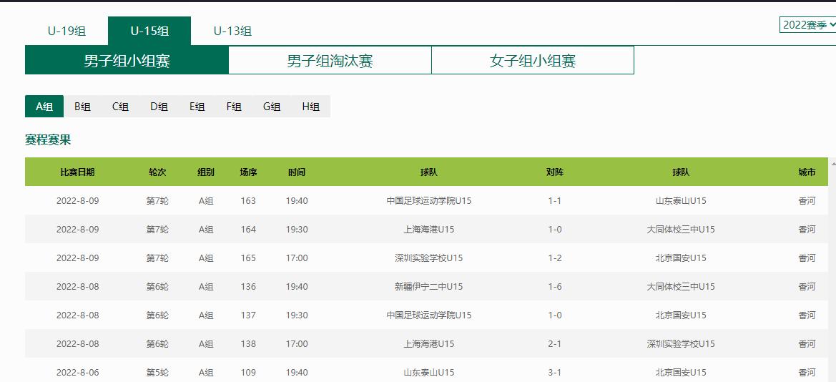The image size is (836, 382).
Task: Click the 轮次 column header
Action: point(158,172)
